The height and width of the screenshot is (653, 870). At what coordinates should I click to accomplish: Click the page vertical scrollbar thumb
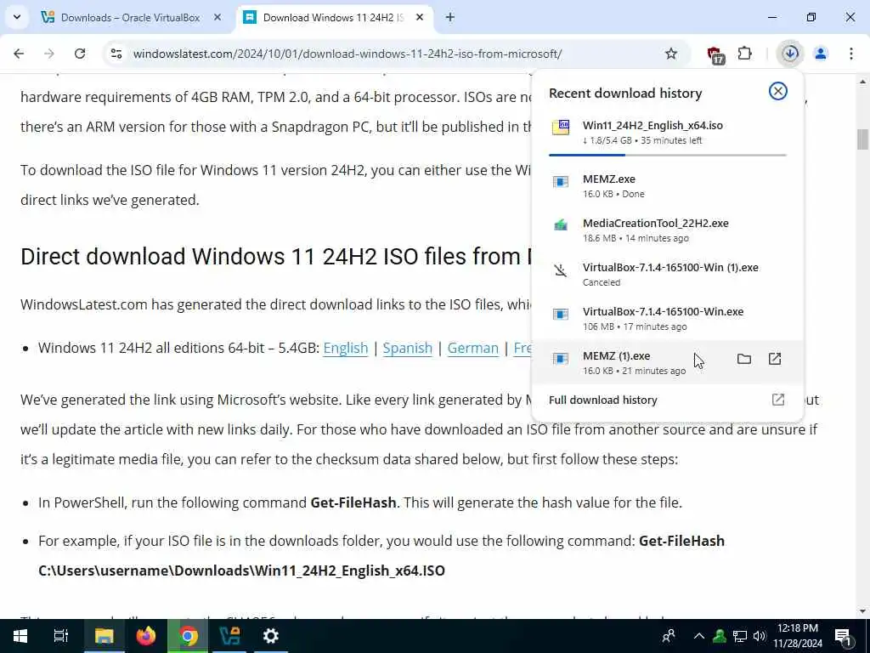point(862,139)
